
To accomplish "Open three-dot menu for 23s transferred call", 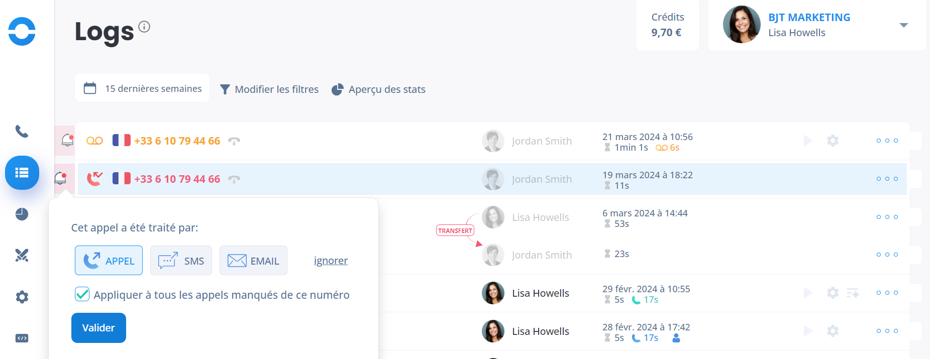I will coord(887,255).
